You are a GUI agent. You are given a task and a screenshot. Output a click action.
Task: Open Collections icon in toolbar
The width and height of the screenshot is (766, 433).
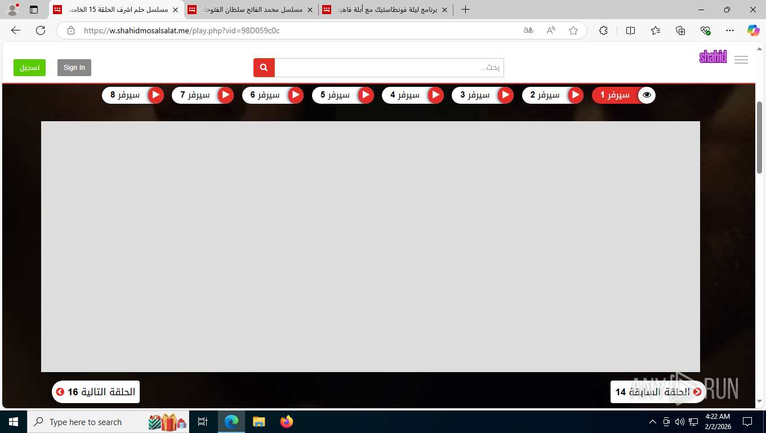[680, 30]
